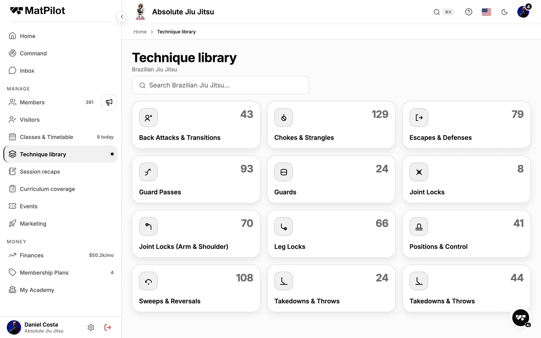
Task: Open Inbox in the sidebar
Action: 61,71
